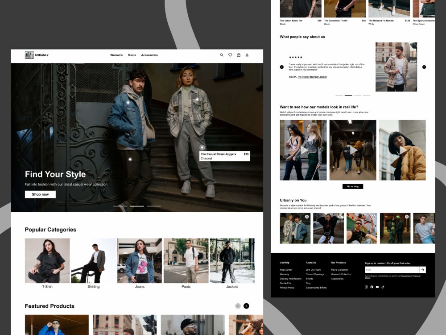Click The Casual Street Joggers product tag
This screenshot has height=335, width=446.
225,156
